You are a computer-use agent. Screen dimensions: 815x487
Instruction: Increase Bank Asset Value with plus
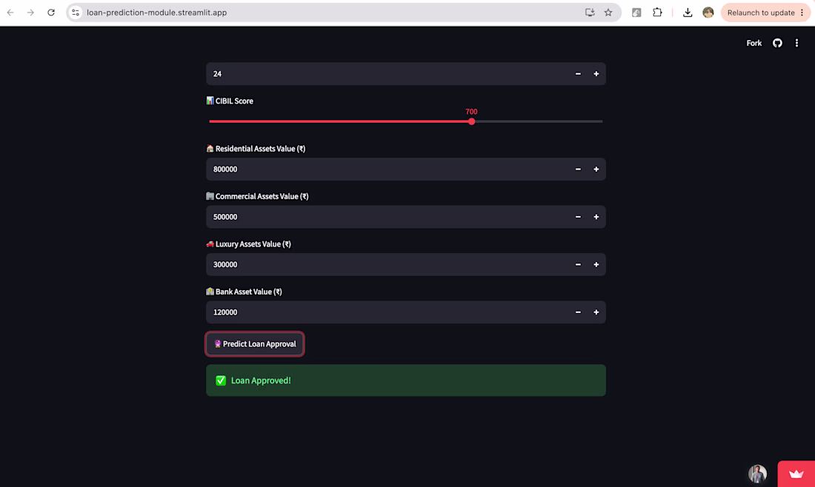point(596,312)
